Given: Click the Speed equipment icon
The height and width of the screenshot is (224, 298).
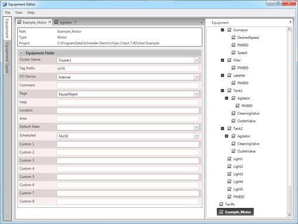Looking at the screenshot, I should coord(233,53).
